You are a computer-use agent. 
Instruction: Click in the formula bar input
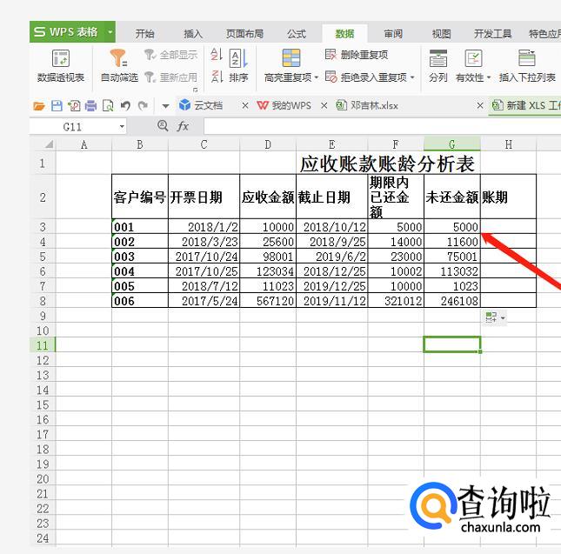click(x=382, y=126)
